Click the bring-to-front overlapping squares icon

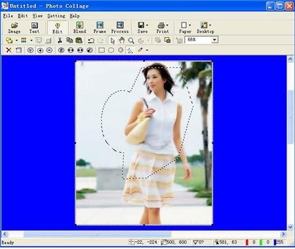click(167, 40)
